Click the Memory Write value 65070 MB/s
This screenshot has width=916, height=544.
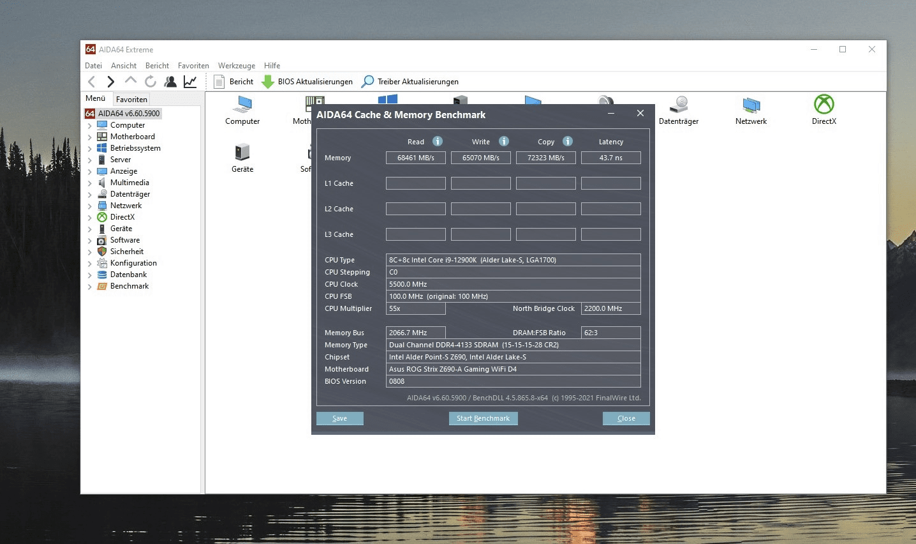tap(481, 158)
